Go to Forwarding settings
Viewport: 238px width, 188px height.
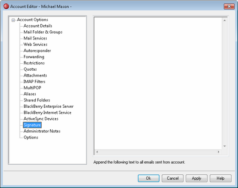click(x=34, y=57)
